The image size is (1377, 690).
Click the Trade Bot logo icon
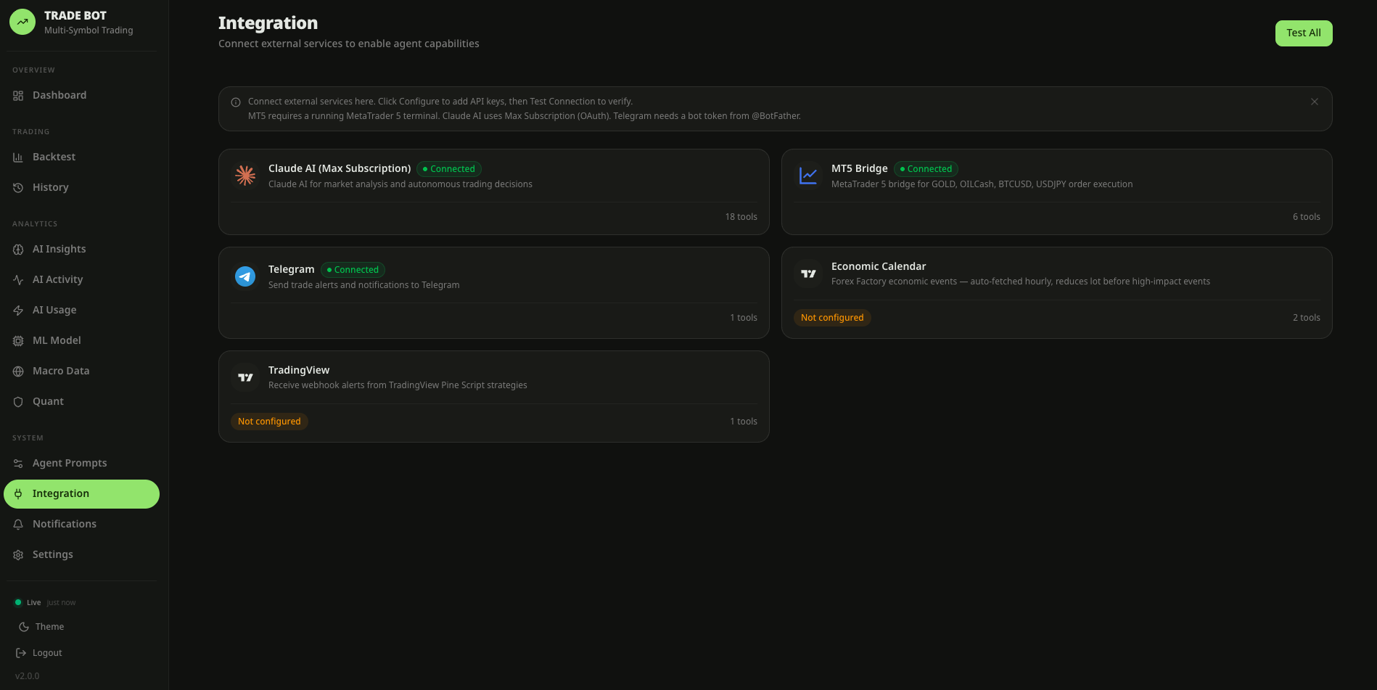click(x=22, y=22)
